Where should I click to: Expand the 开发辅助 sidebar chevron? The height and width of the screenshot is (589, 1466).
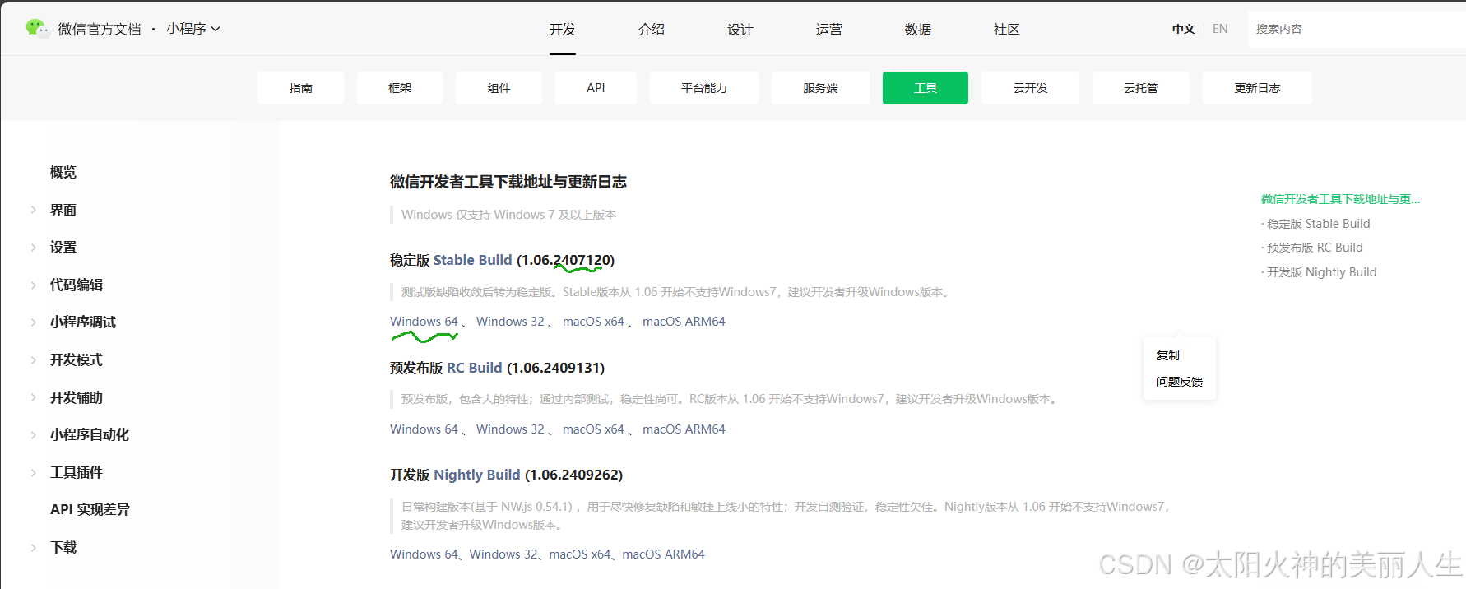(x=34, y=397)
